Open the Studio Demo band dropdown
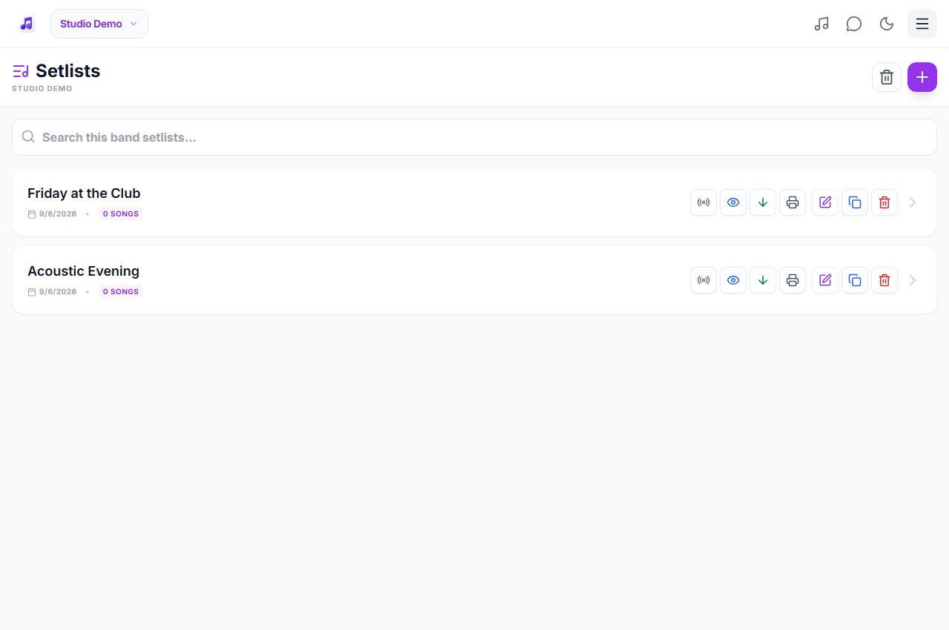This screenshot has width=949, height=630. [99, 24]
